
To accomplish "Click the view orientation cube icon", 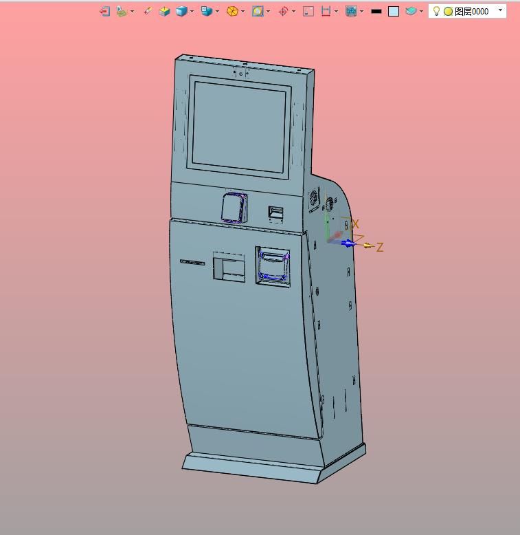I will (207, 11).
